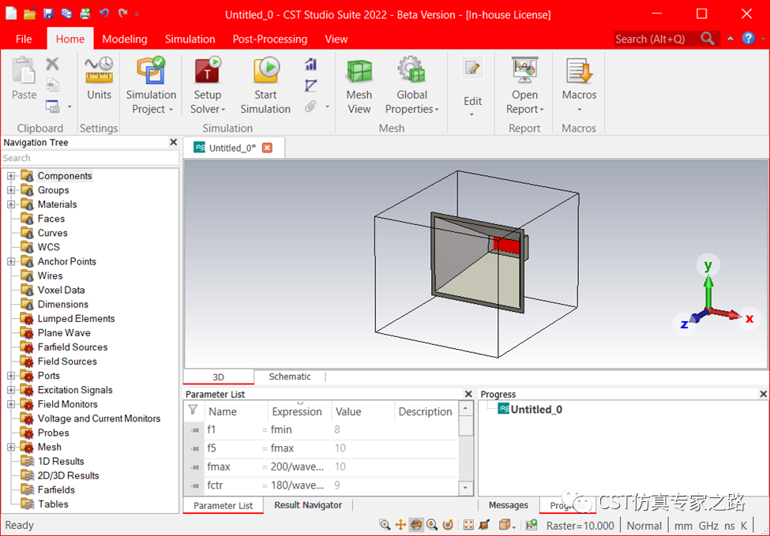The image size is (770, 536).
Task: Click Start Simulation
Action: tap(265, 86)
